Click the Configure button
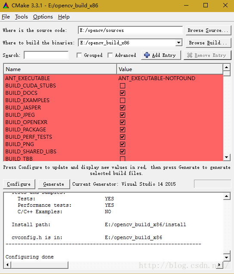The height and width of the screenshot is (274, 234). tap(19, 184)
